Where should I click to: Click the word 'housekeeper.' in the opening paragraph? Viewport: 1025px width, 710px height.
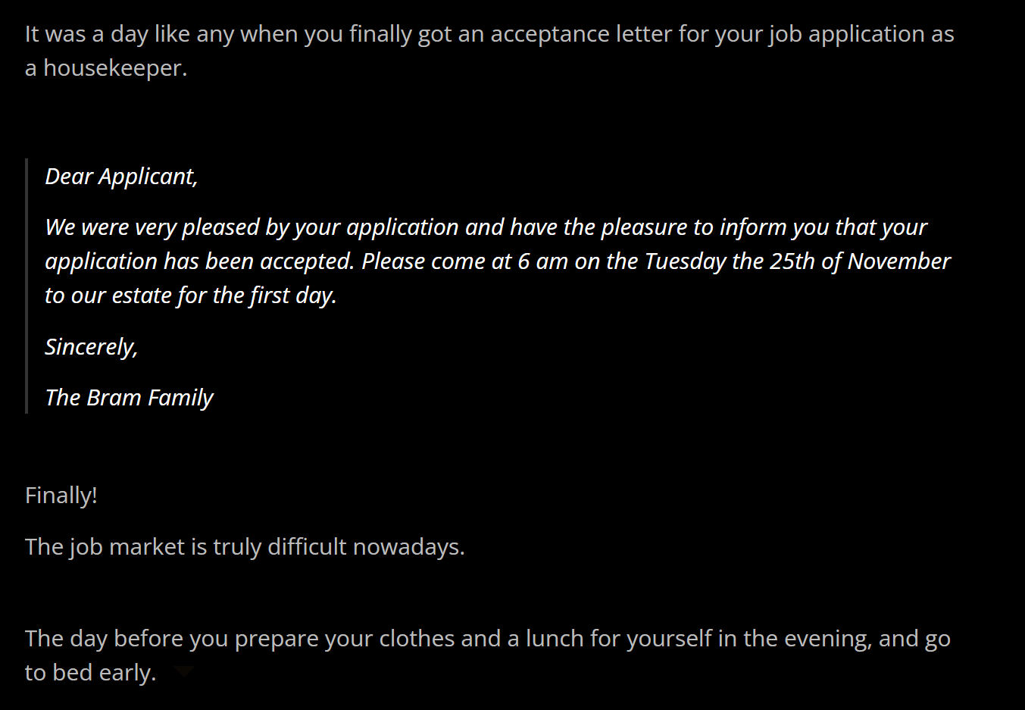pos(115,68)
